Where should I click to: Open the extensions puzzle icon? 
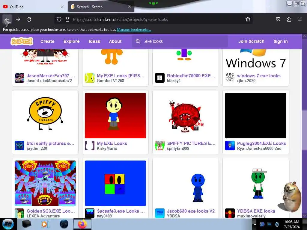pyautogui.click(x=289, y=19)
